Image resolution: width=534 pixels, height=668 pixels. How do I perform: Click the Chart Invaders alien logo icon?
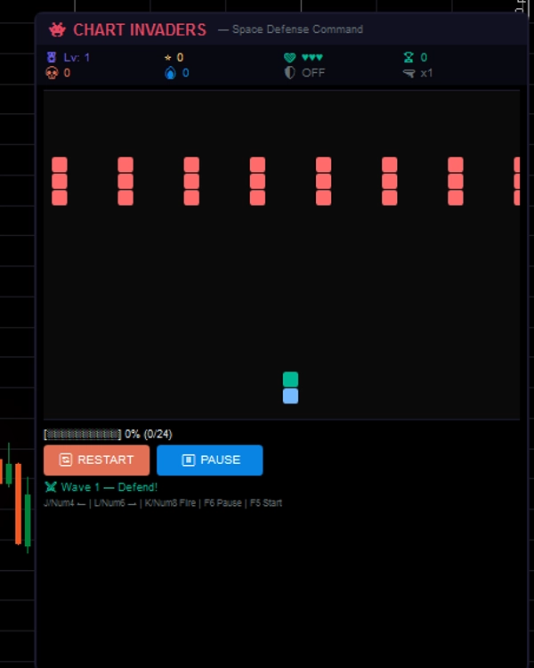tap(57, 29)
